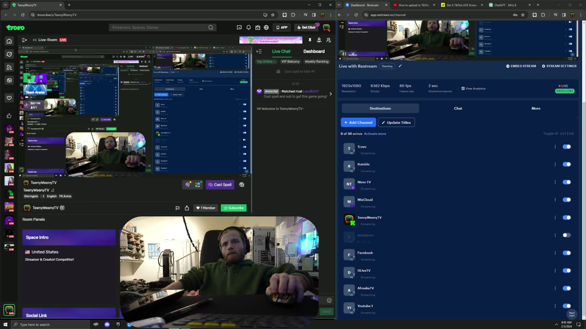This screenshot has width=586, height=329.
Task: Open Discord from Windows taskbar
Action: point(107,324)
